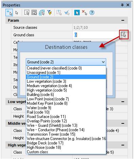Select Road Surface (code 11)
Screen dimensions: 134x159
66,117
